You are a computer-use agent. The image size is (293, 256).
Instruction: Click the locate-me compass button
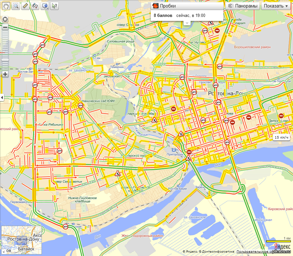[5, 19]
